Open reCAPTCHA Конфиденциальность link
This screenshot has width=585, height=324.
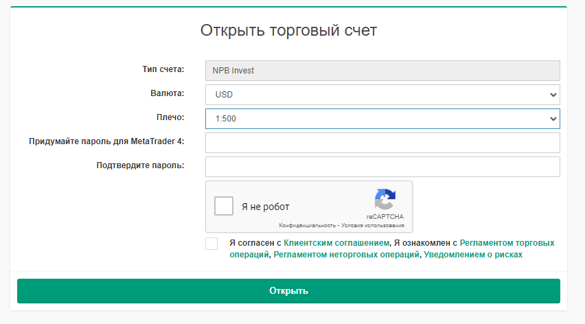point(307,226)
